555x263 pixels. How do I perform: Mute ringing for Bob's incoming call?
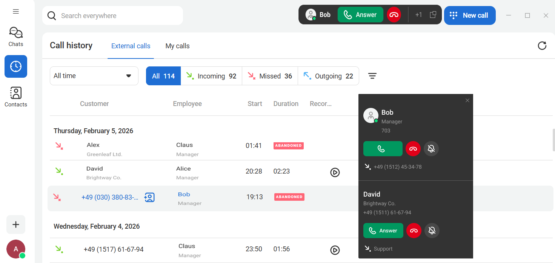tap(431, 149)
